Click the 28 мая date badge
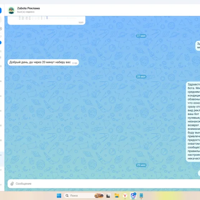200x200 pixels. [141, 77]
